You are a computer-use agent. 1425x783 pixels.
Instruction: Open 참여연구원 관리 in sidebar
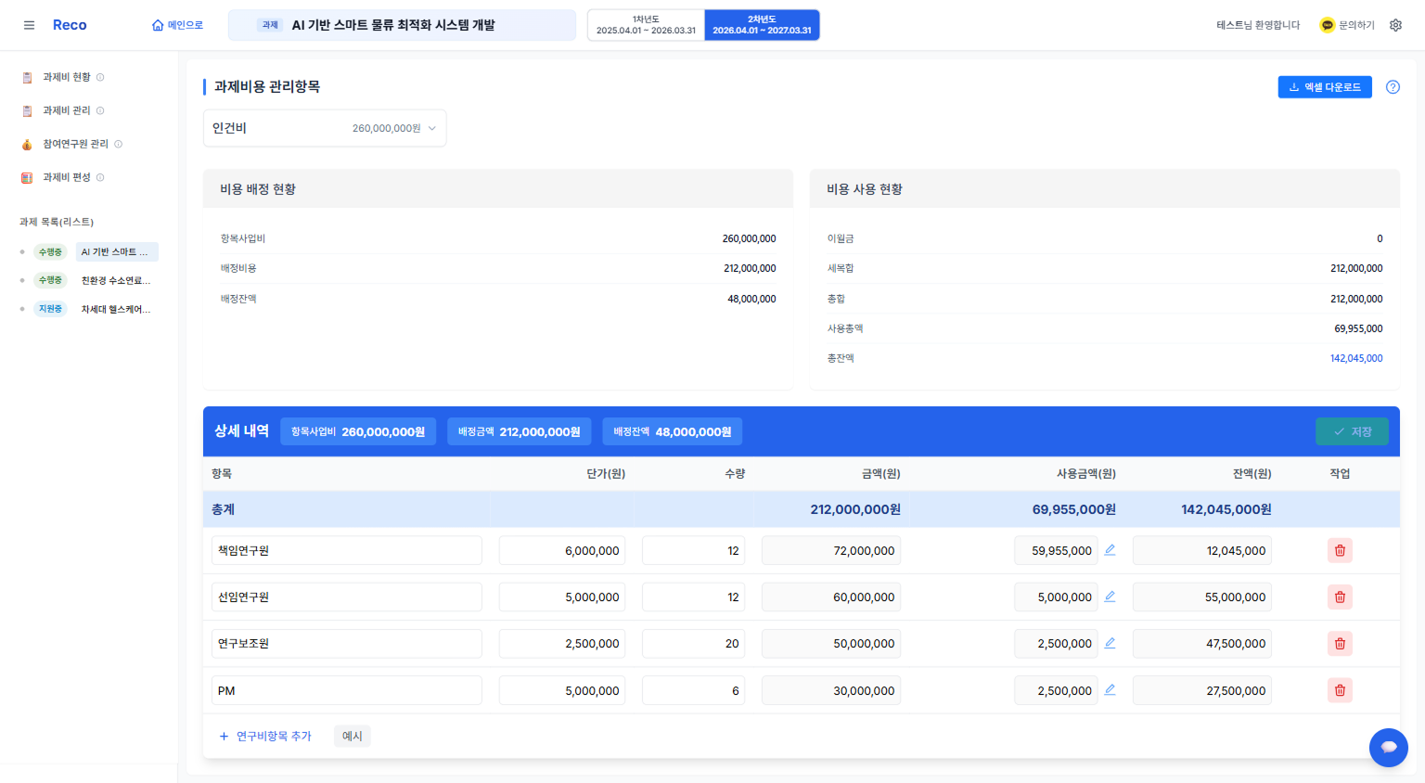tap(75, 144)
